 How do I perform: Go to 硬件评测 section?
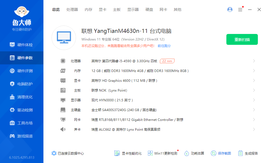pos(22,71)
